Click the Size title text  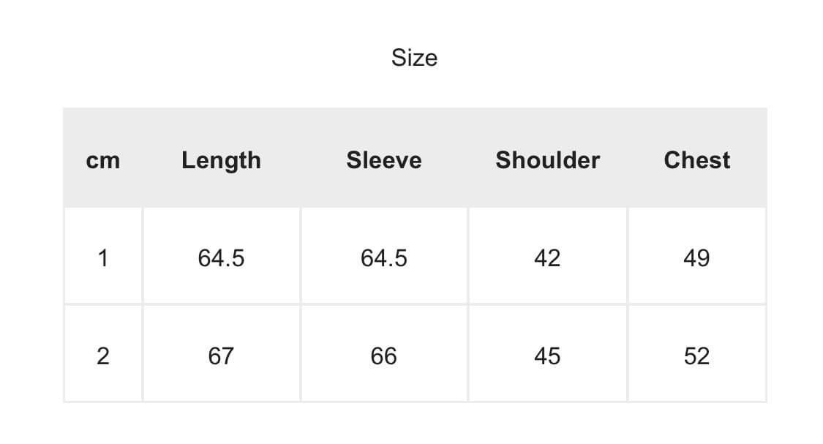[414, 58]
